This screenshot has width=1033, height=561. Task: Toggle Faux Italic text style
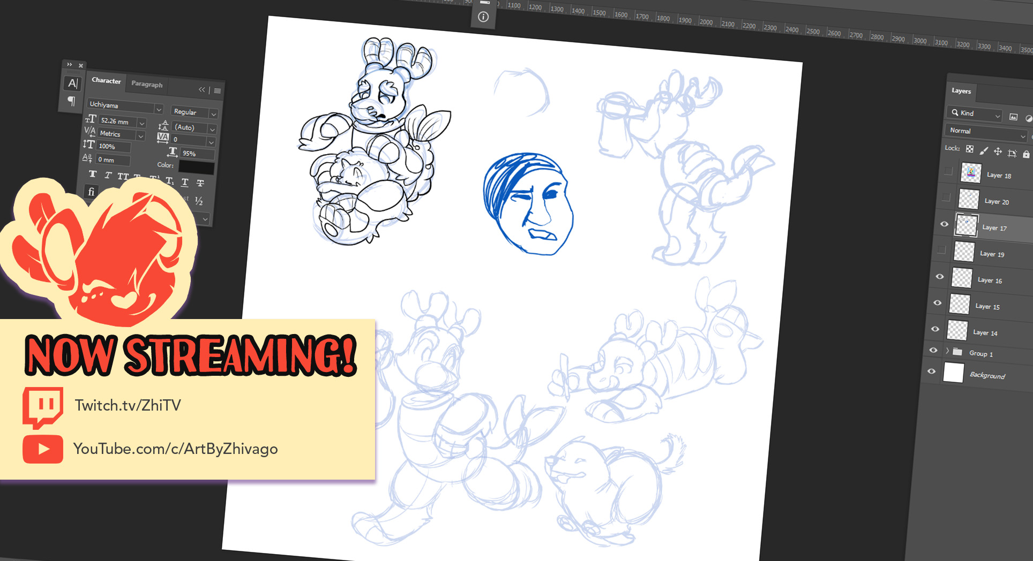click(x=108, y=176)
